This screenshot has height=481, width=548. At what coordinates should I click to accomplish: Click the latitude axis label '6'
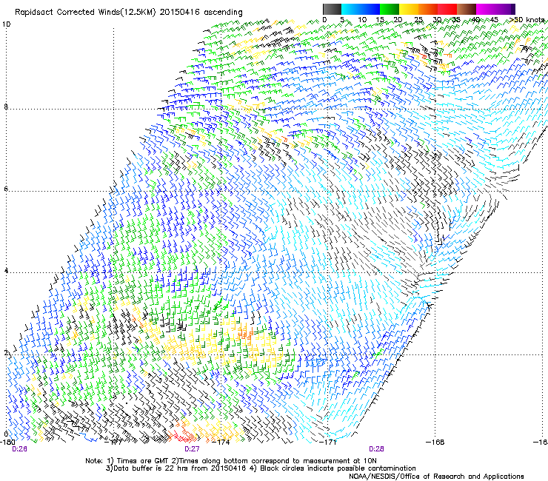click(6, 189)
